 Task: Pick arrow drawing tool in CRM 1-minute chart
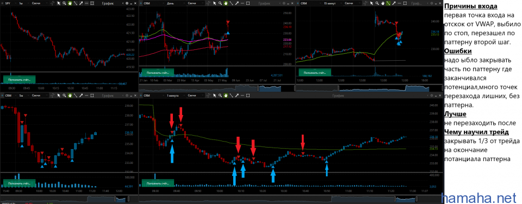[237, 95]
